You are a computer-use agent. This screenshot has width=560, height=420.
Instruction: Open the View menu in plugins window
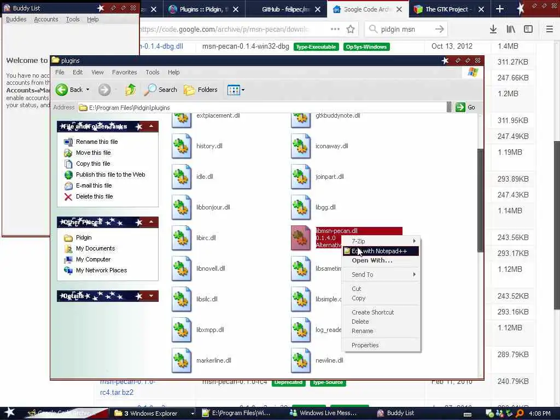pyautogui.click(x=97, y=72)
